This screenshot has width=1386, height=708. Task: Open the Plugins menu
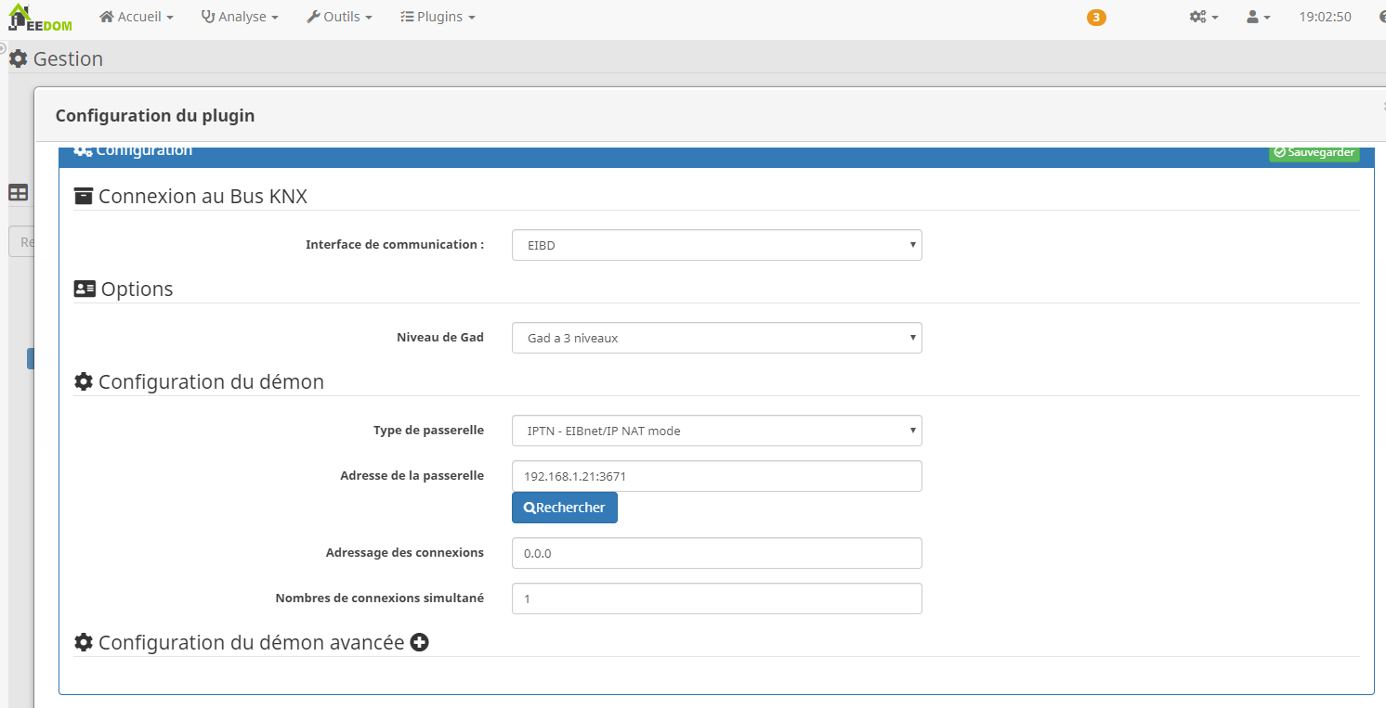coord(438,17)
